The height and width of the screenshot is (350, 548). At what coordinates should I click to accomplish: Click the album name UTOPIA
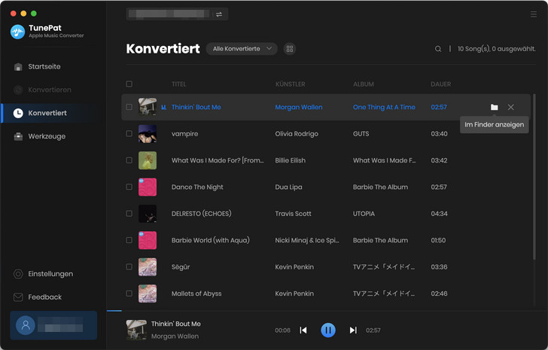coord(364,214)
